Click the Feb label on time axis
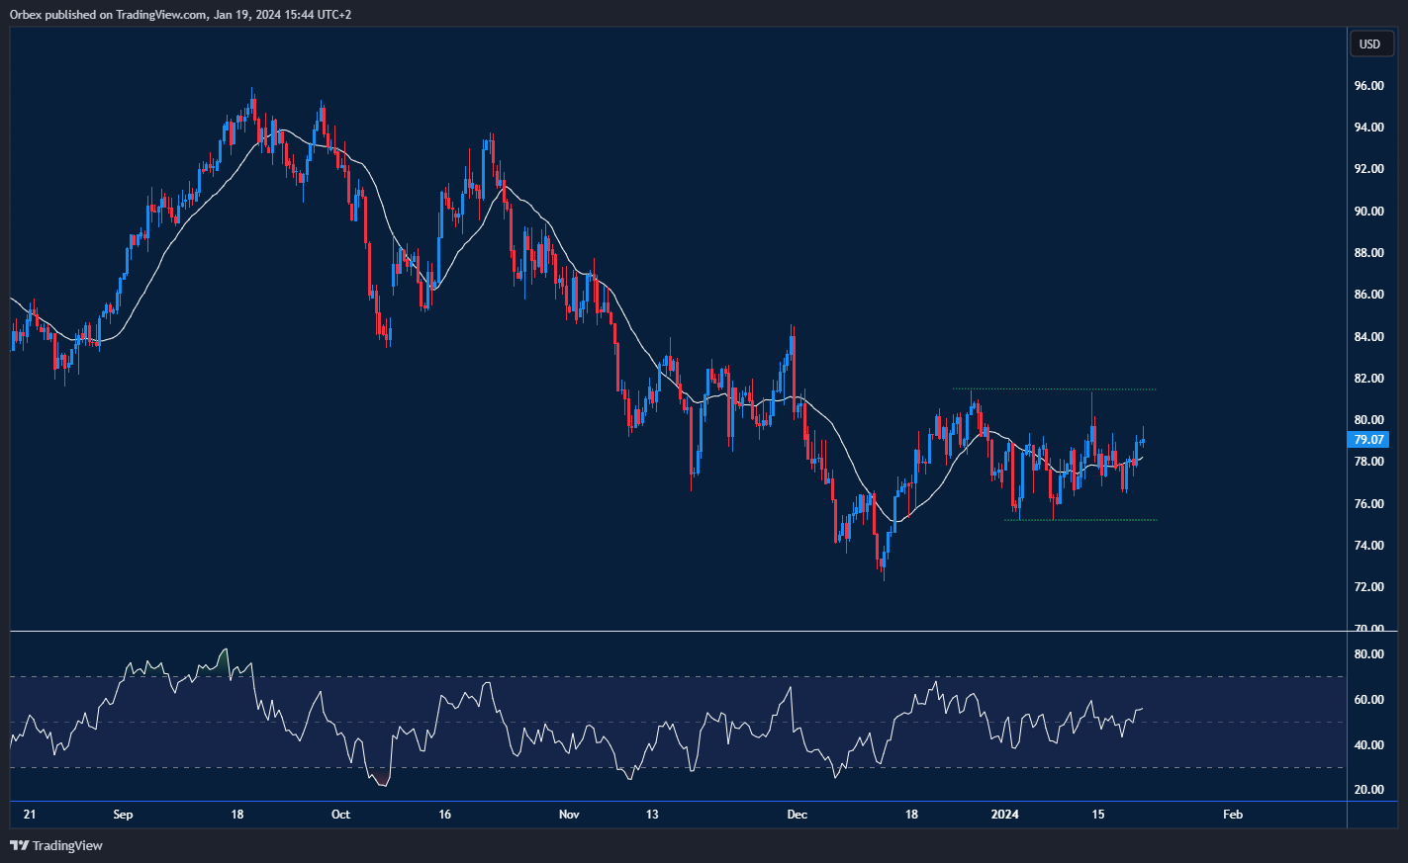Viewport: 1408px width, 863px height. [1232, 815]
